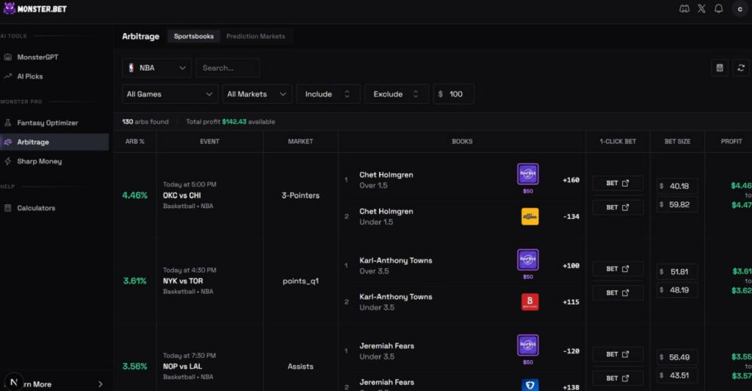752x391 pixels.
Task: Click the Sharp Money lightning icon
Action: tap(7, 161)
